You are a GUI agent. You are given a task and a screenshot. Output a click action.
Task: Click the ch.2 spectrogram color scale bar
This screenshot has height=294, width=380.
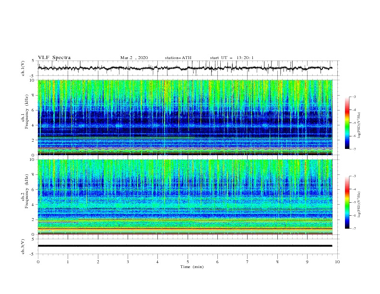point(347,202)
